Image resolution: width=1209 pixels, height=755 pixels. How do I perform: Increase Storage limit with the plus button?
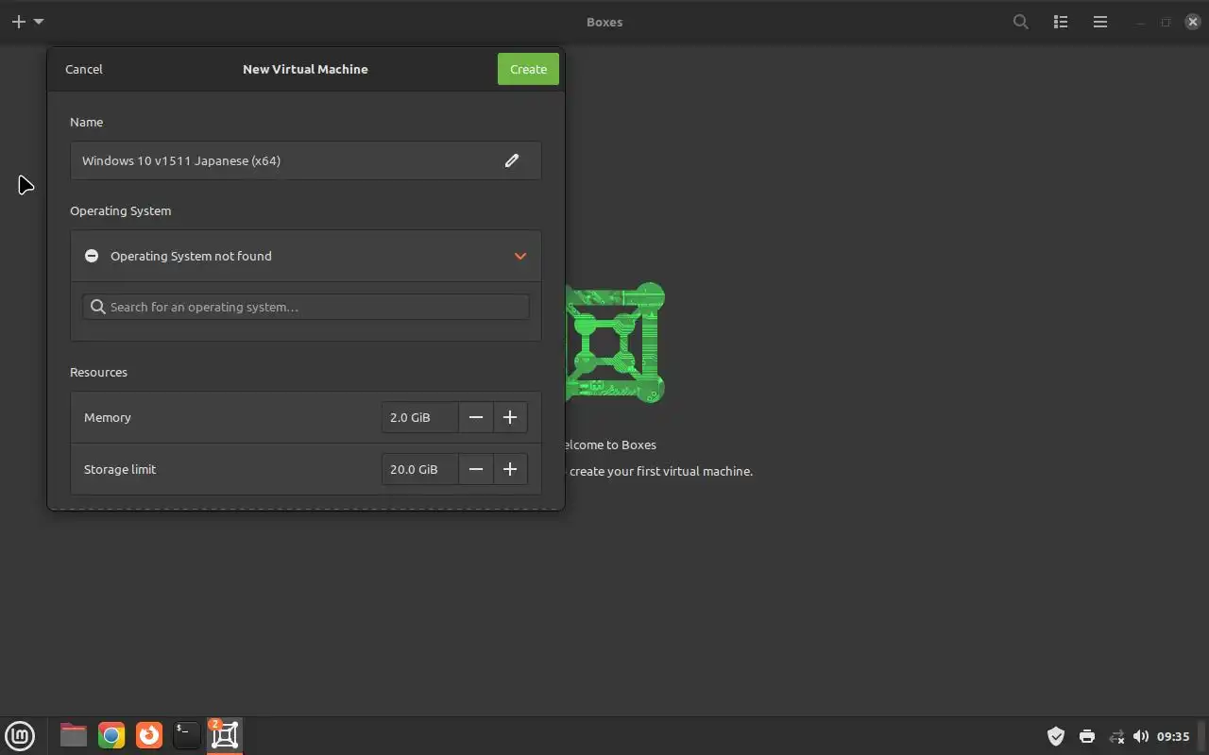[x=510, y=469]
